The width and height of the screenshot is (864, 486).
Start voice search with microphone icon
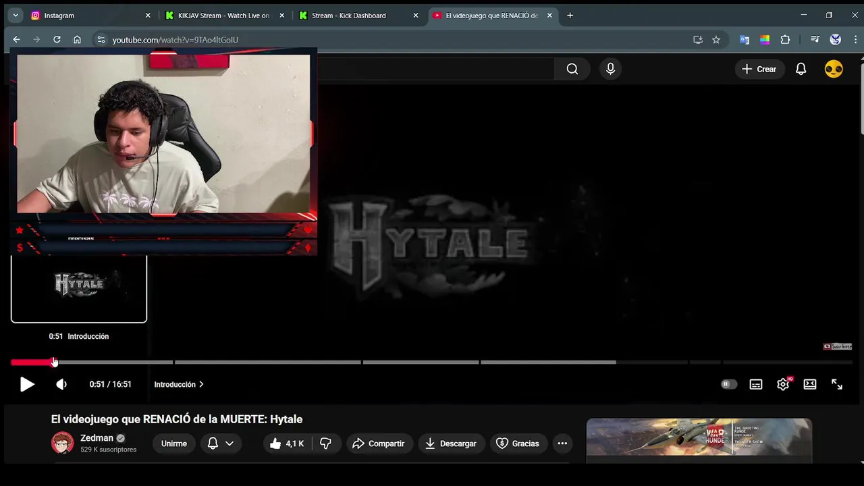[610, 69]
